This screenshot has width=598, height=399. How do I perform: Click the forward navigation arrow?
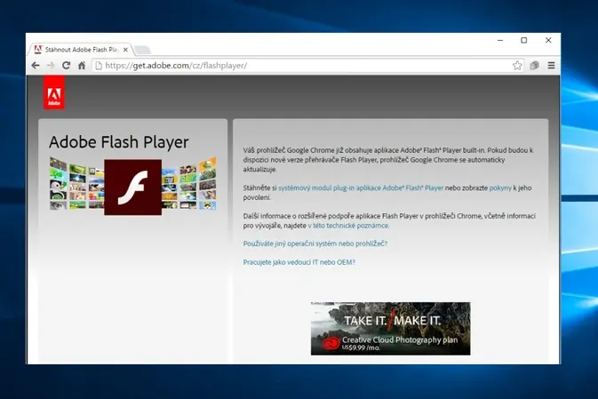(51, 66)
